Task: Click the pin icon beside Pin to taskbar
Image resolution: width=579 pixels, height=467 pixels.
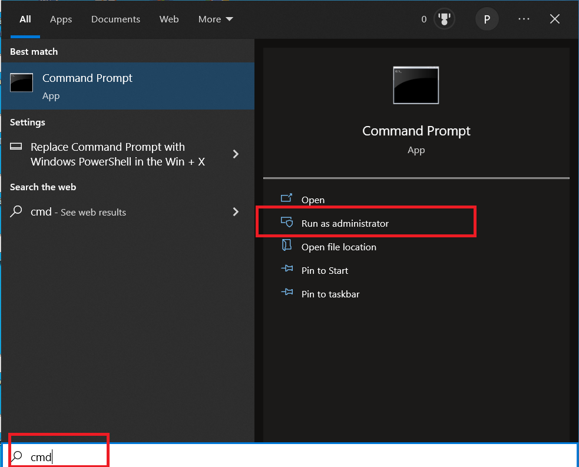Action: (x=287, y=292)
